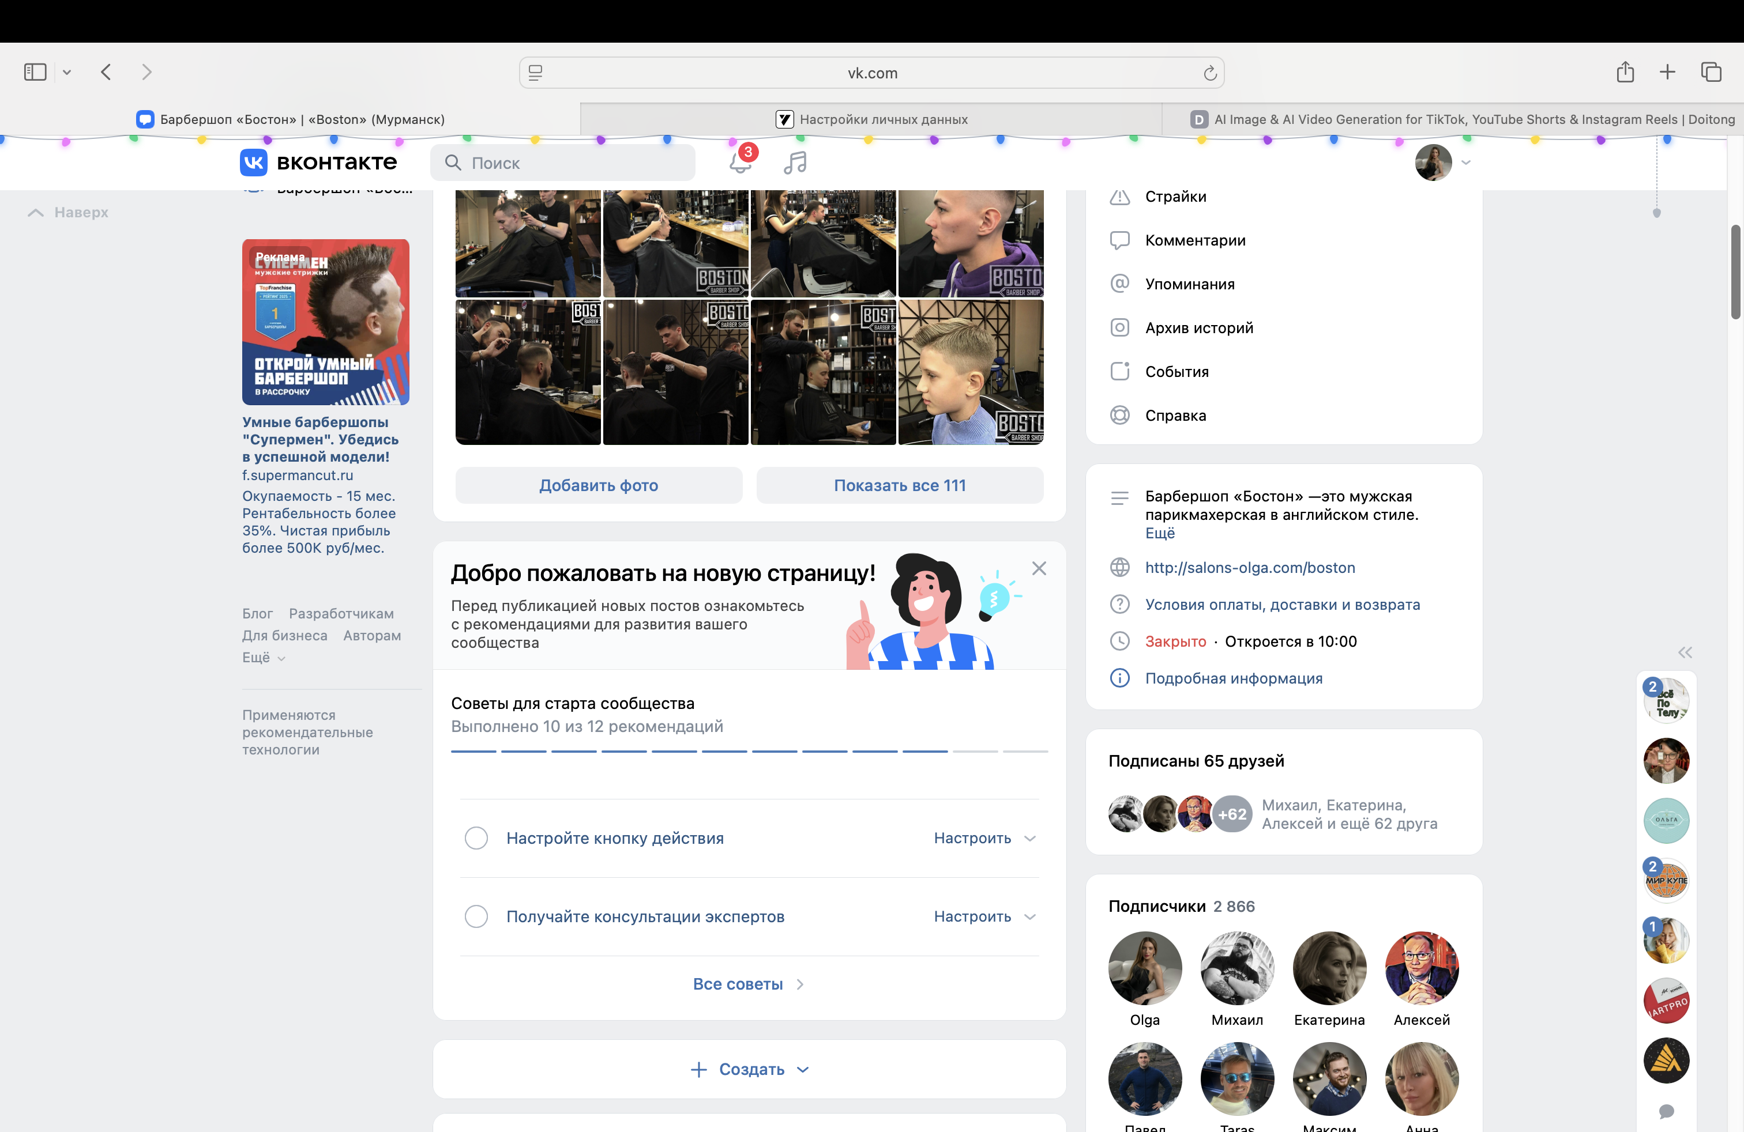This screenshot has height=1132, width=1744.
Task: Click the События icon
Action: [x=1119, y=371]
